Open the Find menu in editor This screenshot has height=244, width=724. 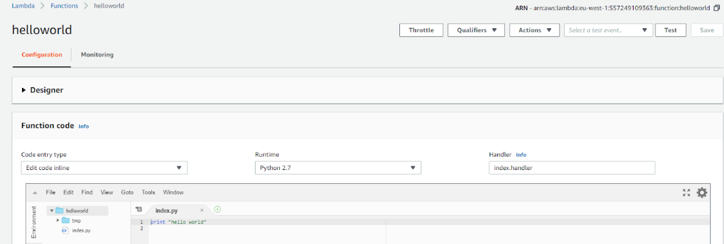pyautogui.click(x=87, y=193)
